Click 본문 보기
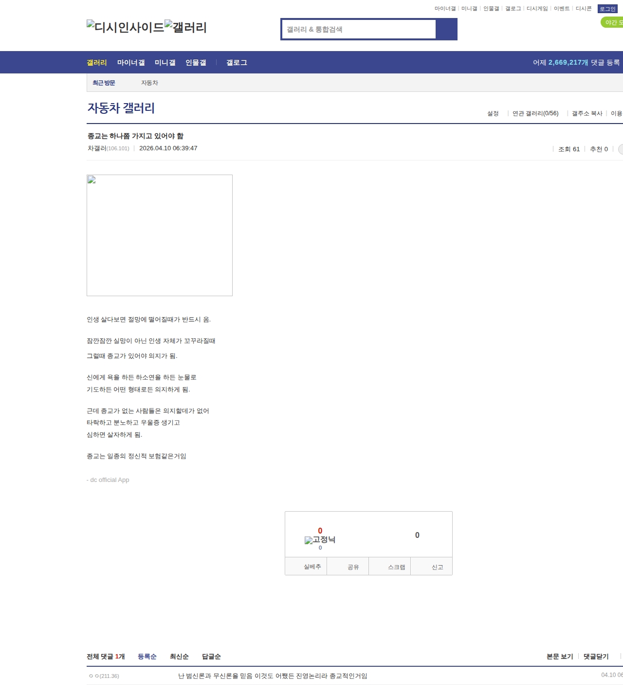The image size is (623, 694). (x=560, y=657)
